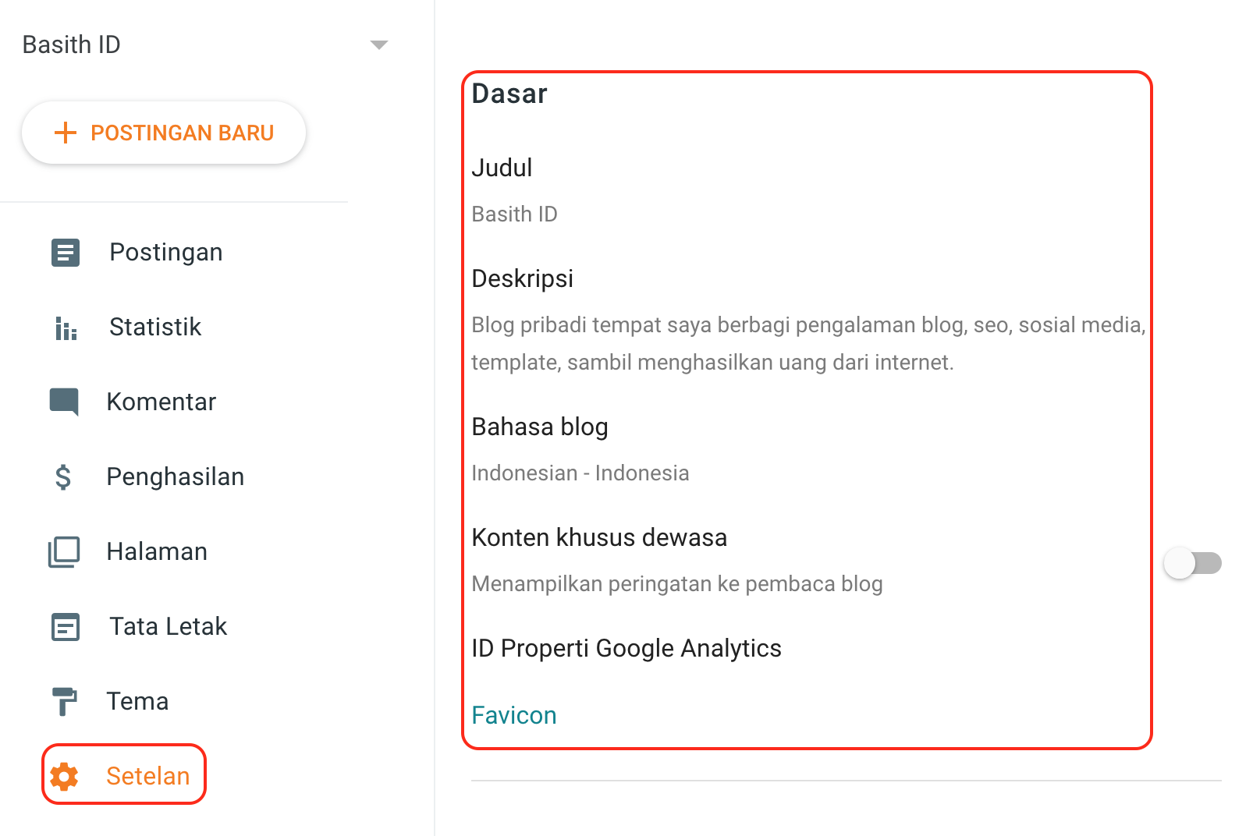Expand the Basith ID blog dropdown arrow
The image size is (1253, 836).
[x=379, y=45]
